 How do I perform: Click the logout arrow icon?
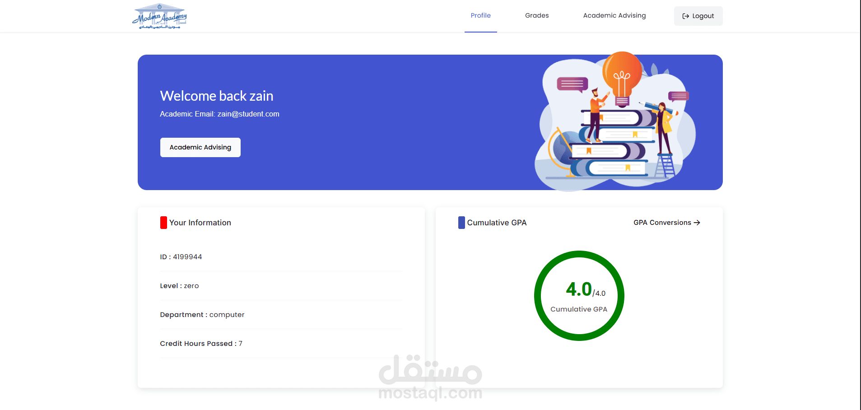(685, 16)
